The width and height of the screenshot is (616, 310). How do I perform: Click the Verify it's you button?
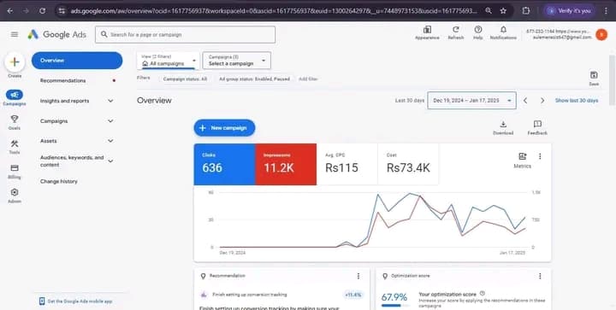point(570,11)
